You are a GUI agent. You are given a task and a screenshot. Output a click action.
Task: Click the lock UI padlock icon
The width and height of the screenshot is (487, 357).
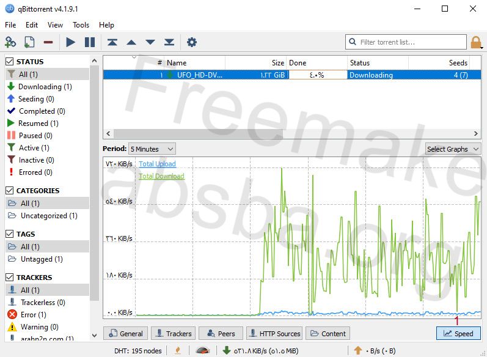click(475, 42)
